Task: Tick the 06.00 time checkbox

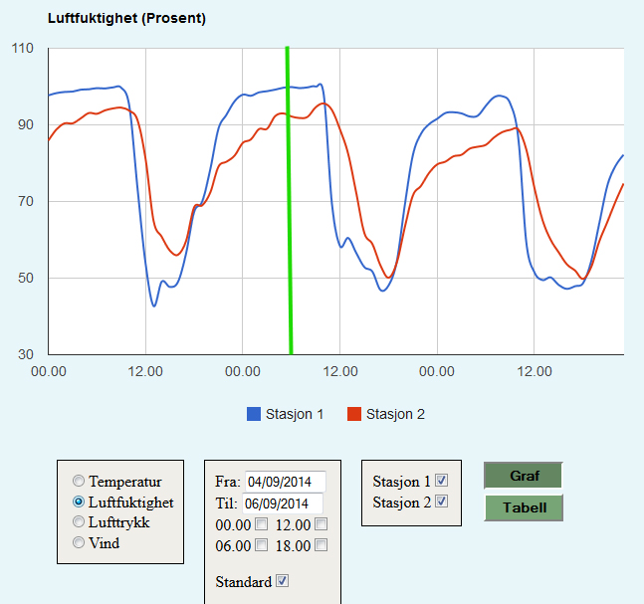Action: [262, 545]
